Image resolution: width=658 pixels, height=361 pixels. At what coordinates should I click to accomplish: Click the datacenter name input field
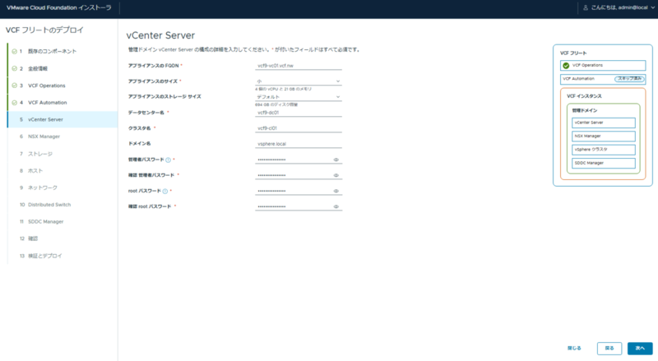299,113
